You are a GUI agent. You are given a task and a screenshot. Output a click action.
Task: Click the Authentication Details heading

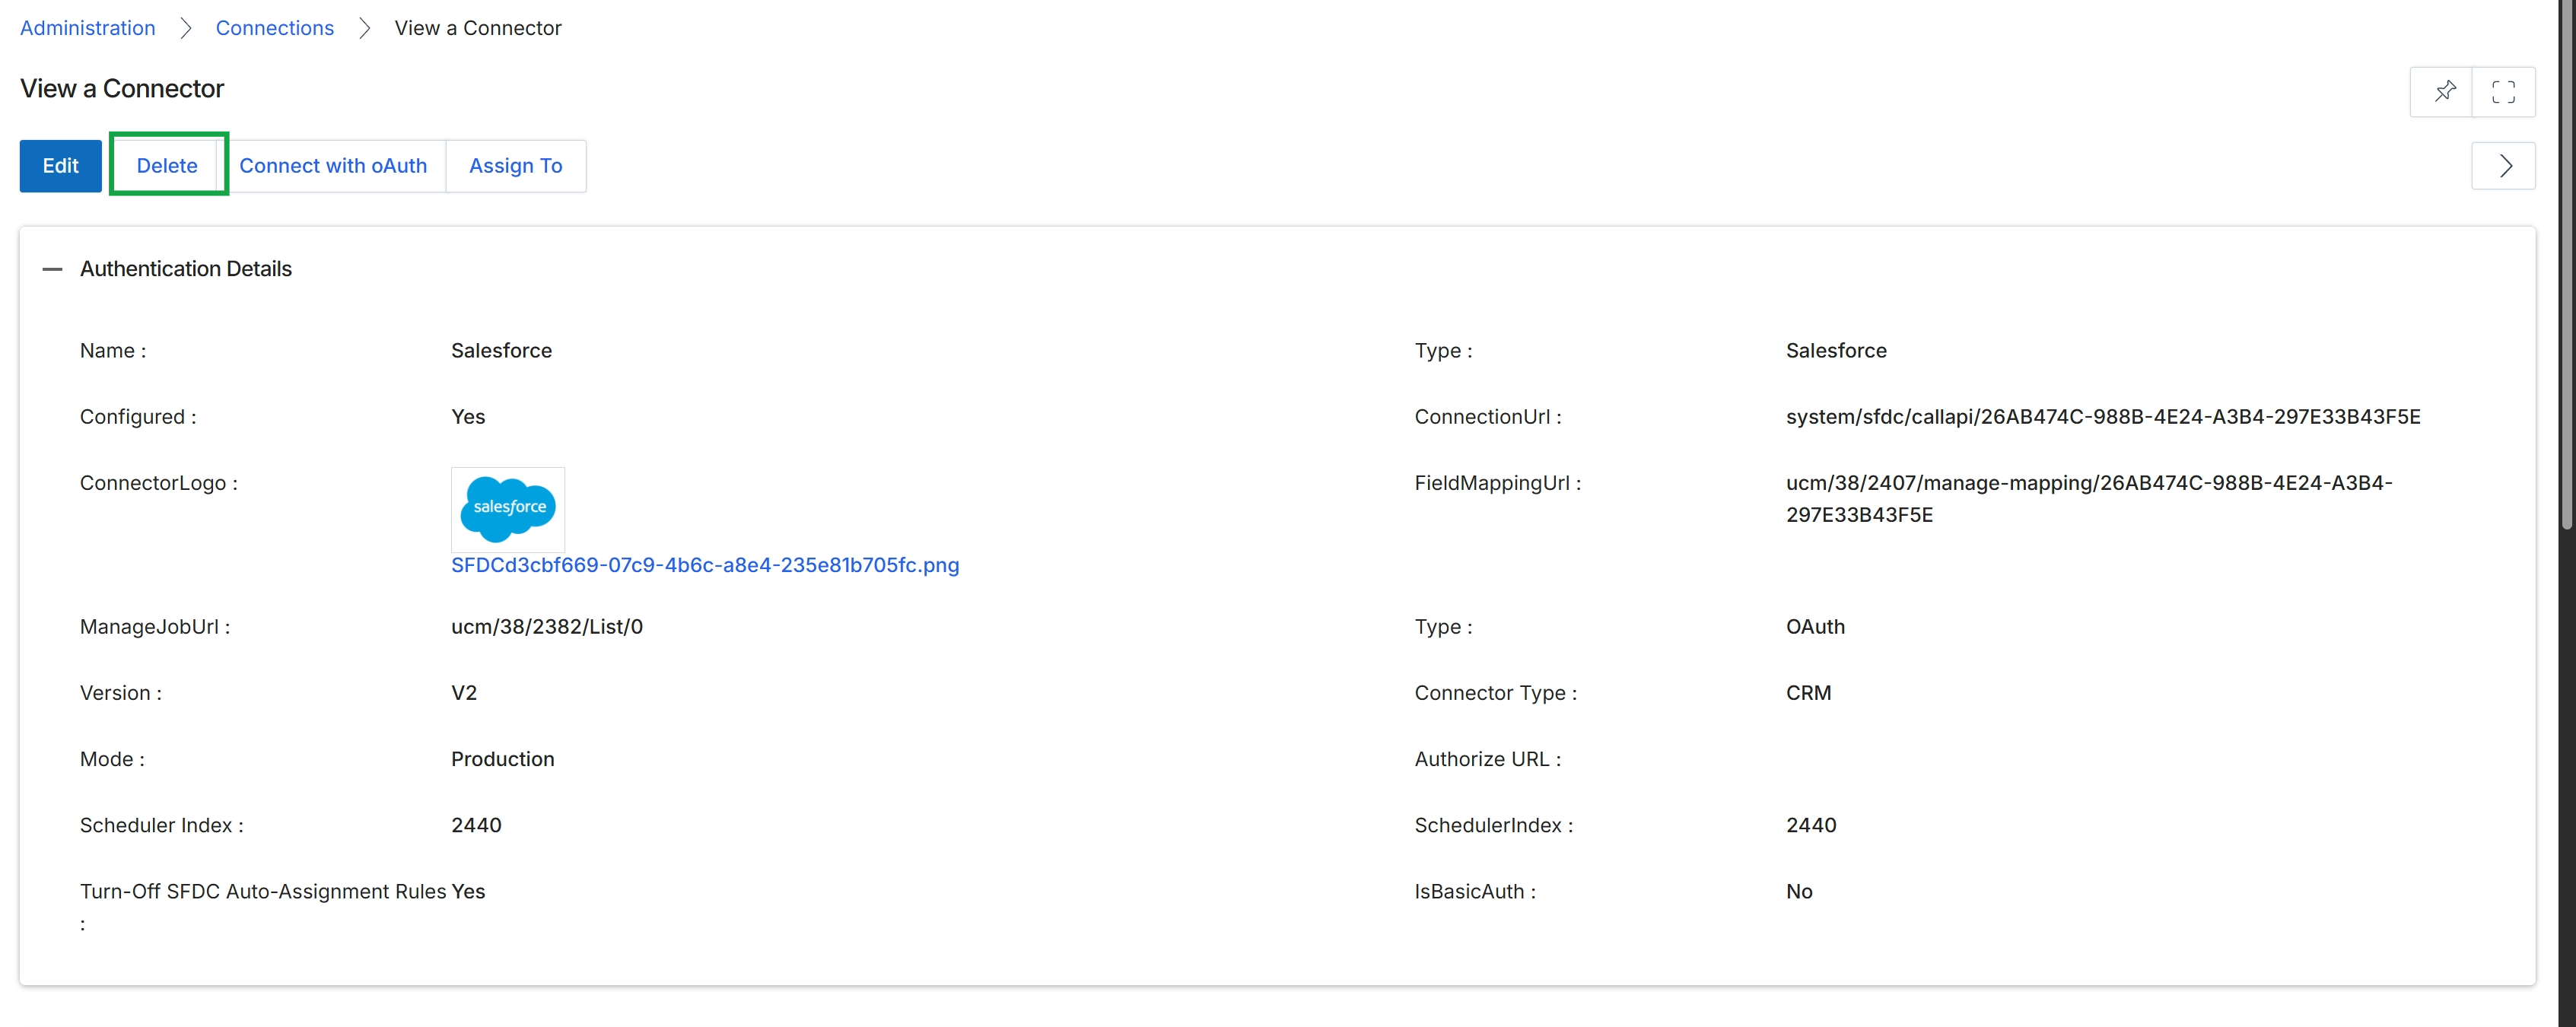186,269
